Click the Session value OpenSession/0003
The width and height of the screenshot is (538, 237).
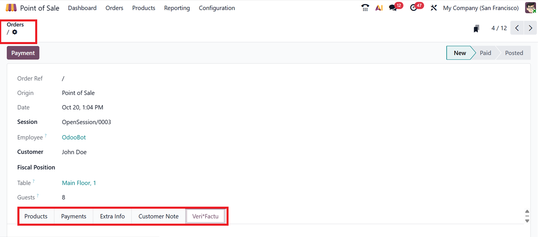[x=86, y=122]
